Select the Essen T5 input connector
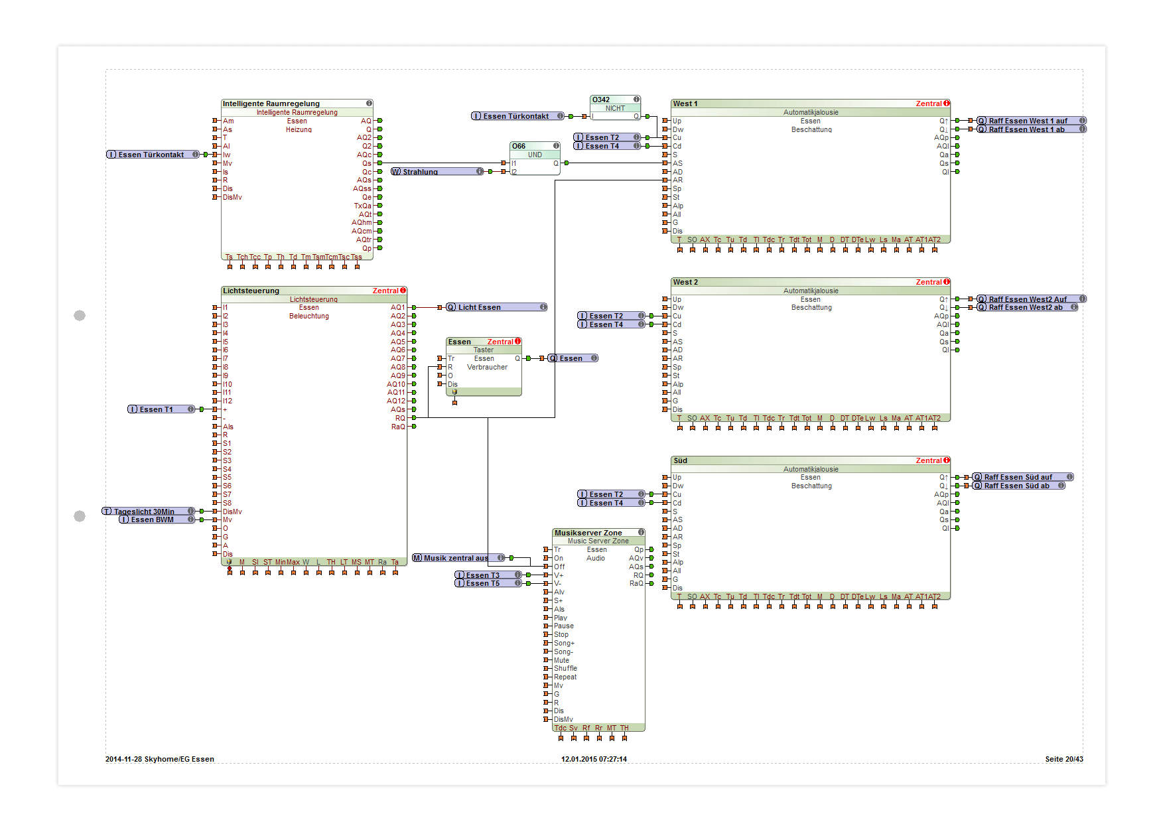Viewport: 1151px width, 826px height. click(488, 583)
